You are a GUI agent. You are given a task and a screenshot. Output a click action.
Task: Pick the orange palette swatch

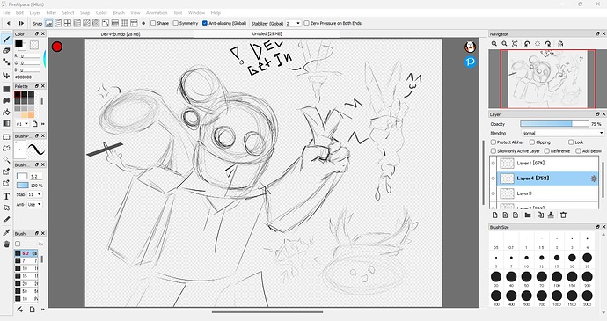click(x=31, y=114)
